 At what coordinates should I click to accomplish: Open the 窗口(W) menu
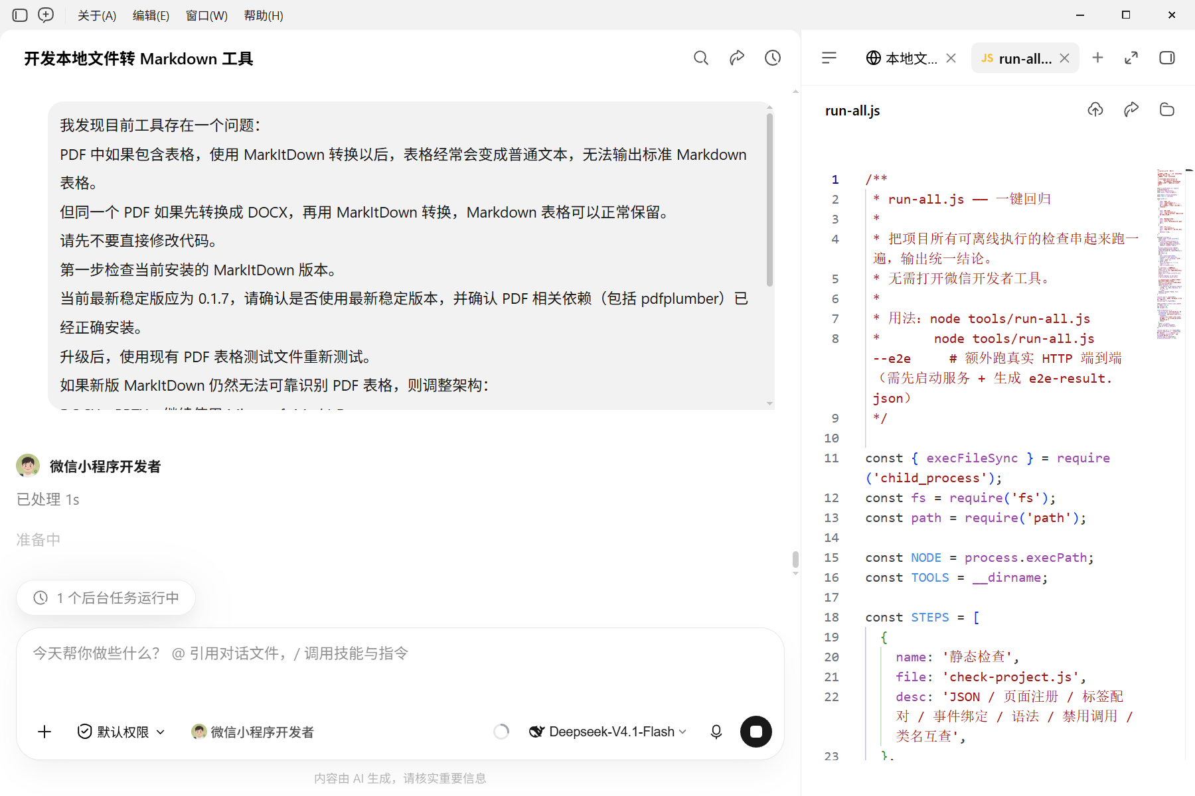[x=206, y=15]
